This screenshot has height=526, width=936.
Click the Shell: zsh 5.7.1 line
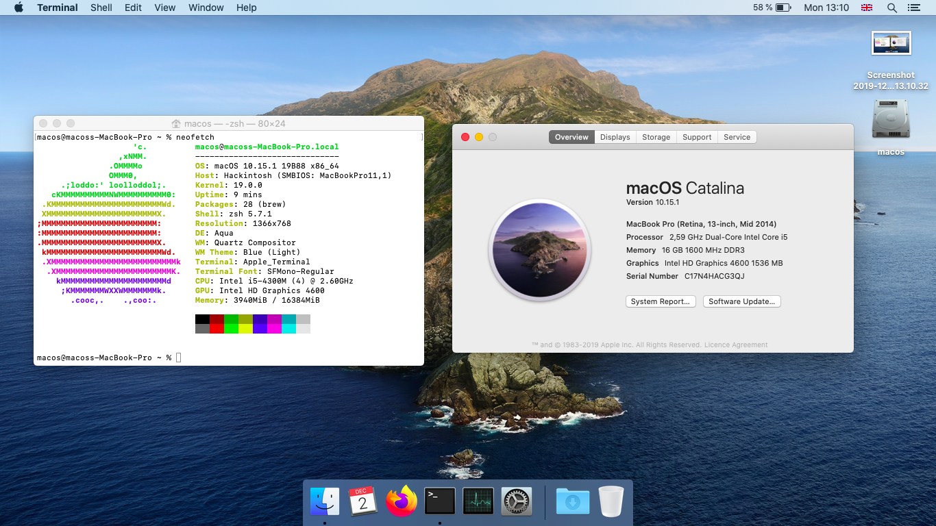point(234,214)
